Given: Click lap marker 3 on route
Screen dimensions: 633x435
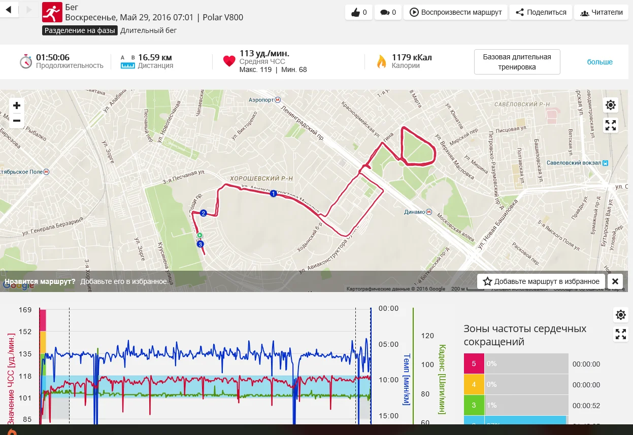Looking at the screenshot, I should [x=201, y=244].
